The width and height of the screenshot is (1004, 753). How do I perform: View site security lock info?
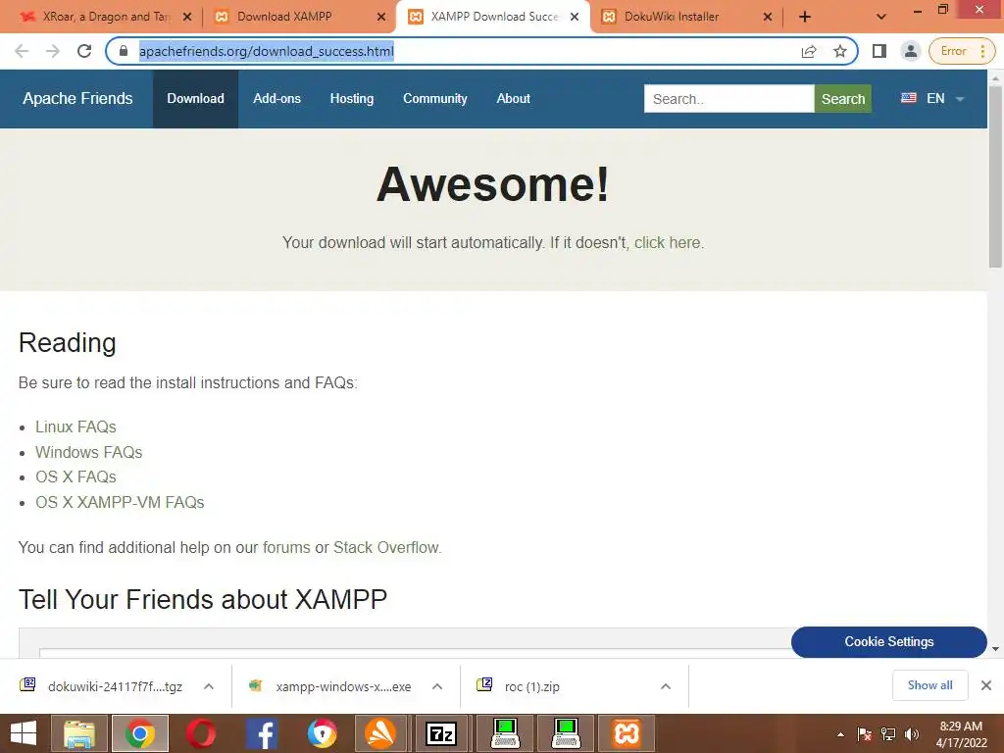point(124,51)
